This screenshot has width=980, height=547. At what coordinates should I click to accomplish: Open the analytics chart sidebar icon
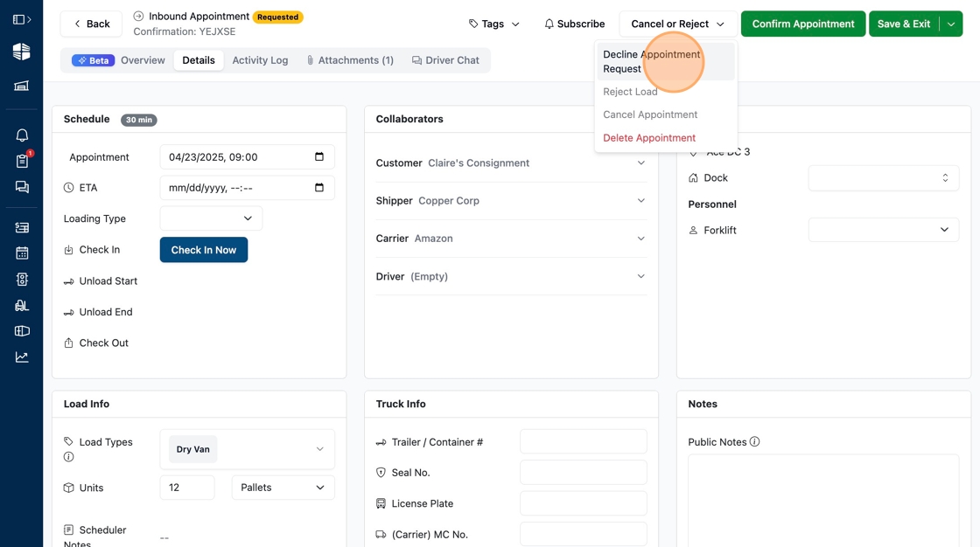click(x=22, y=357)
